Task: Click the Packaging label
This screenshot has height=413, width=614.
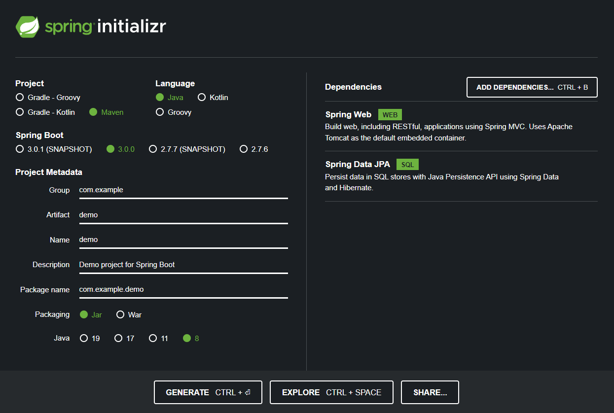Action: tap(52, 314)
